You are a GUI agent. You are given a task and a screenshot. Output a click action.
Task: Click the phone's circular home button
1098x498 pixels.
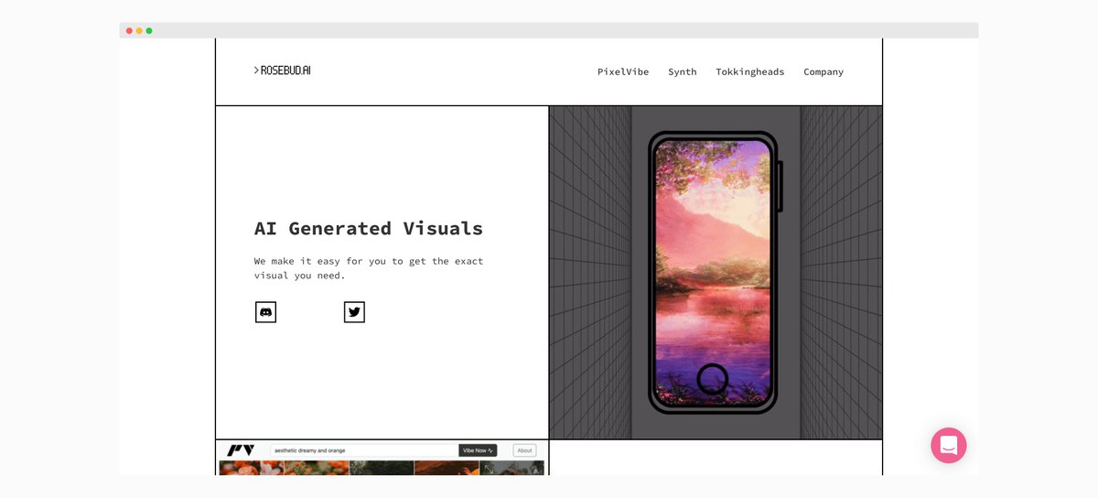point(712,379)
